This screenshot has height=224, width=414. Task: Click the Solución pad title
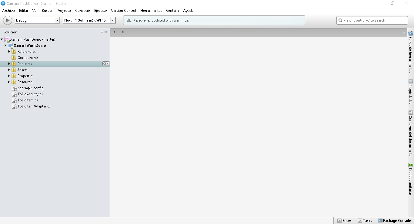coord(10,32)
